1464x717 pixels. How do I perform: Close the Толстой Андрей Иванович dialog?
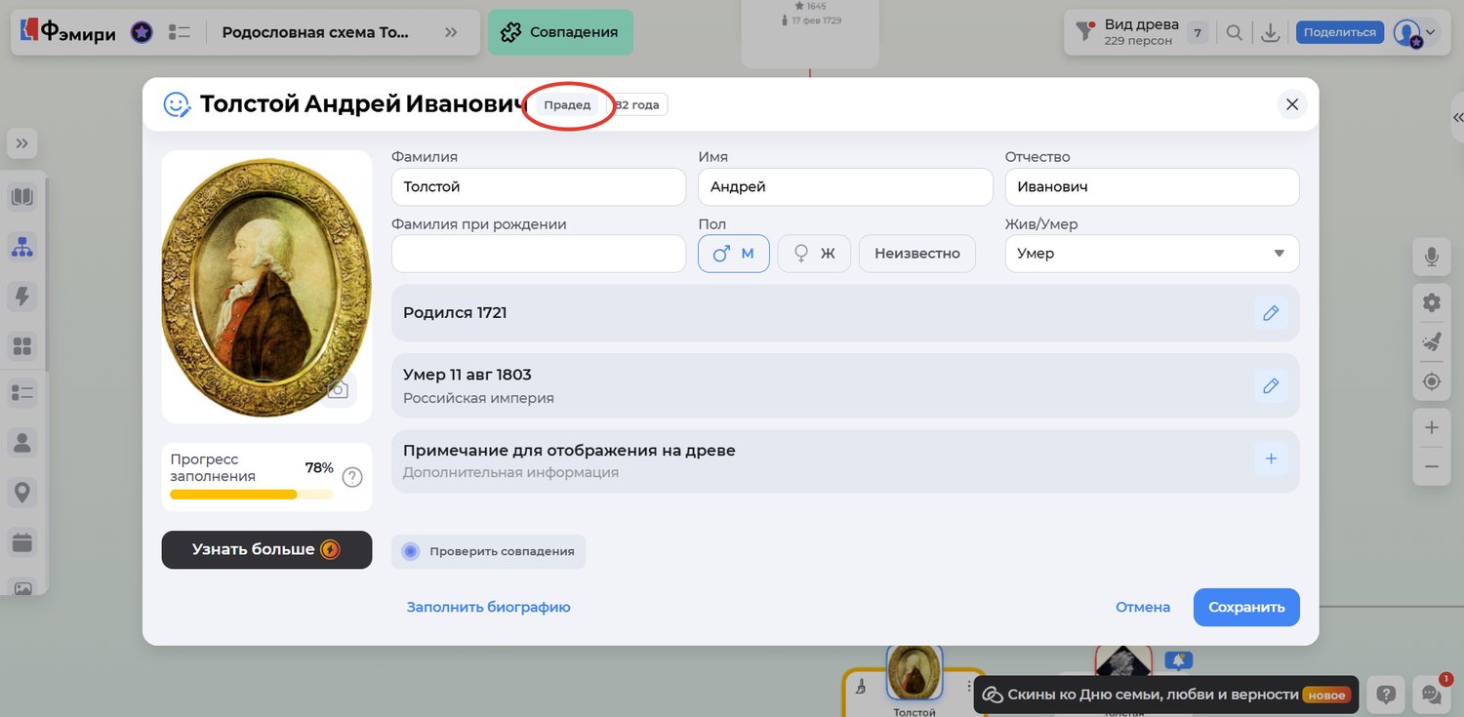click(1292, 104)
